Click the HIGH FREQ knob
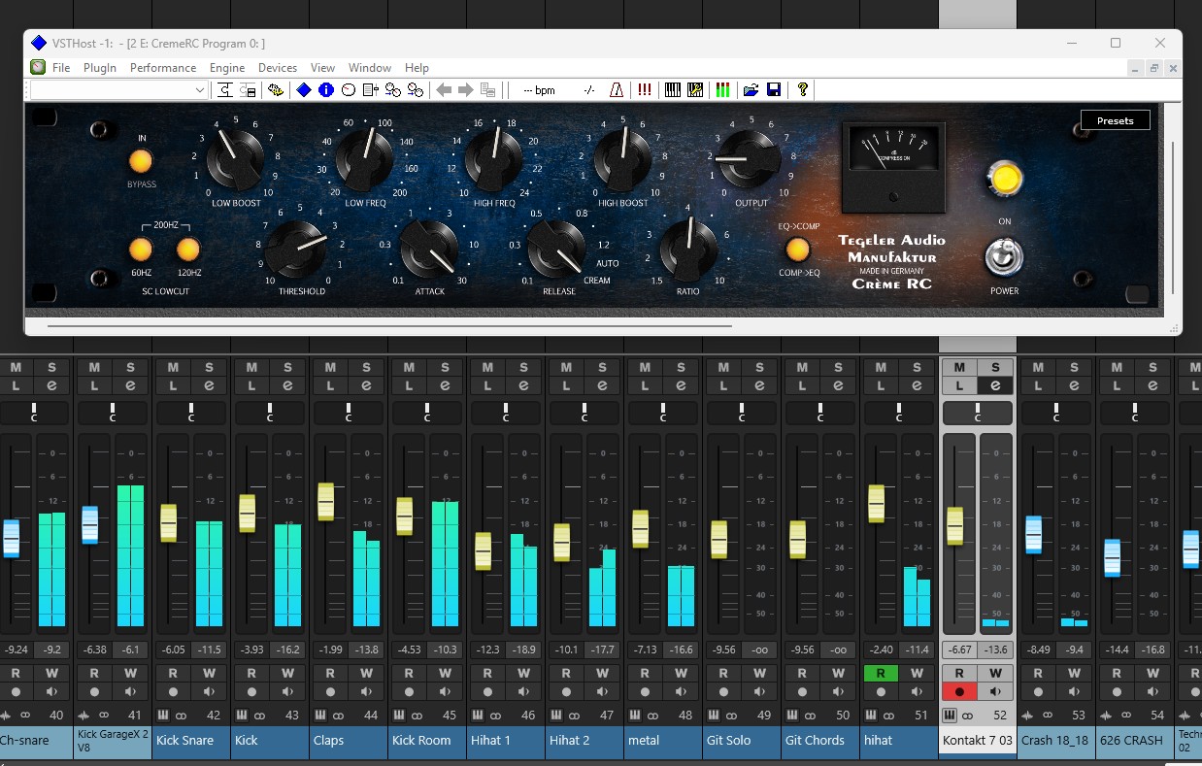 (x=494, y=159)
